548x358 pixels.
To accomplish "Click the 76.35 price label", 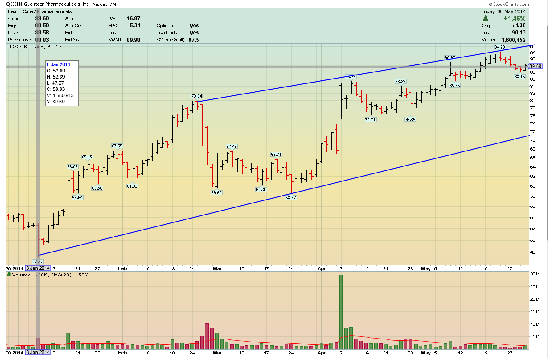I will (411, 119).
